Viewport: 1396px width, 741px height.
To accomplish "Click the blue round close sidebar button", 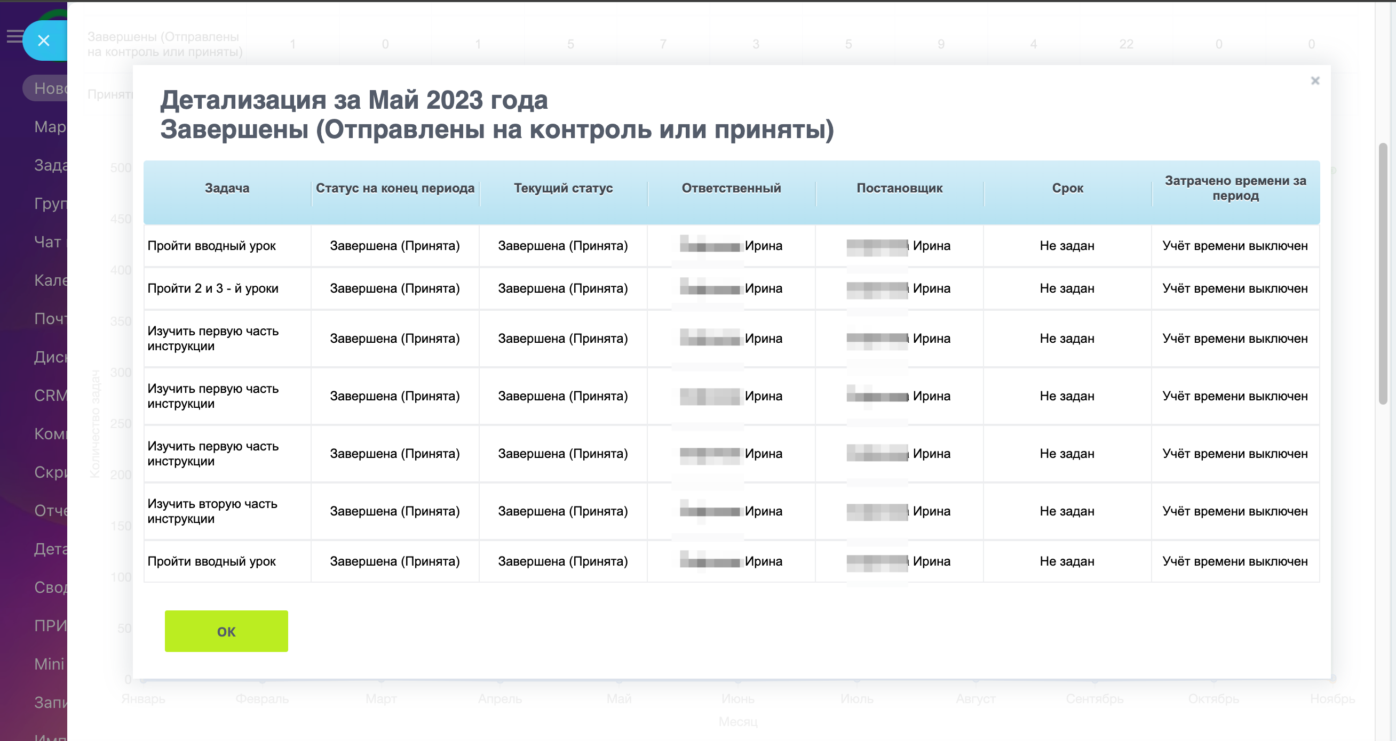I will coord(43,41).
